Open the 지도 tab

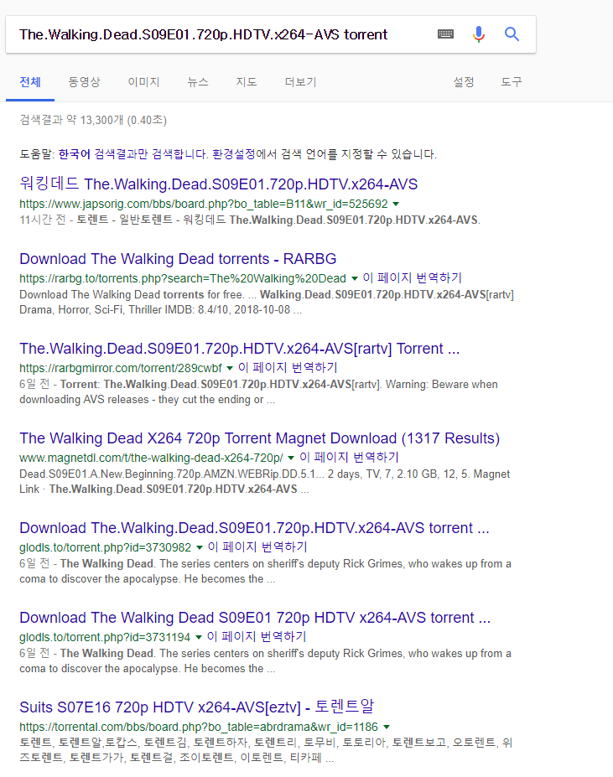[x=246, y=82]
